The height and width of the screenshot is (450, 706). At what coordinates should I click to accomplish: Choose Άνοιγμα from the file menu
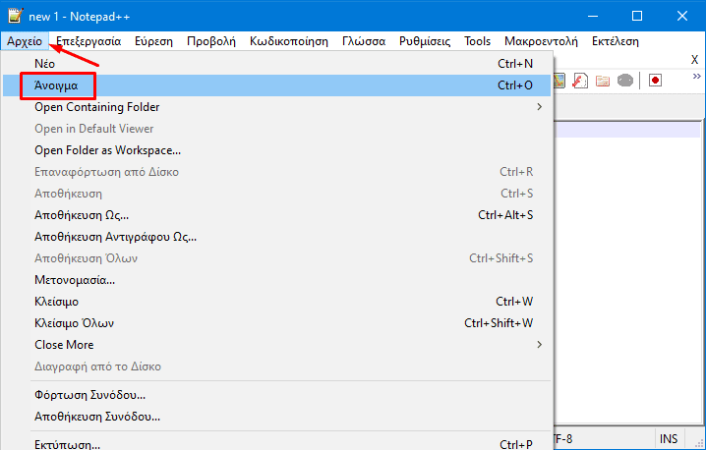(277, 85)
